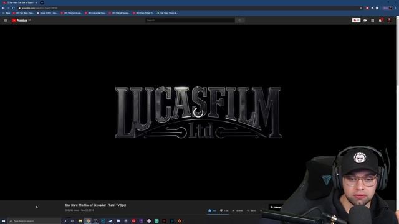The width and height of the screenshot is (399, 224).
Task: Open the create video camera icon
Action: [x=365, y=21]
